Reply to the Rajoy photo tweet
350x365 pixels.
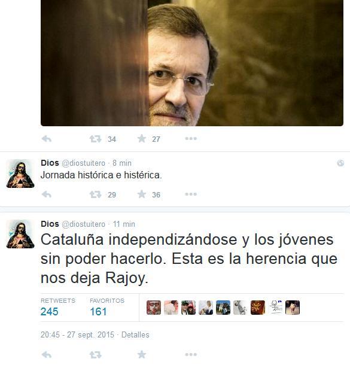47,139
